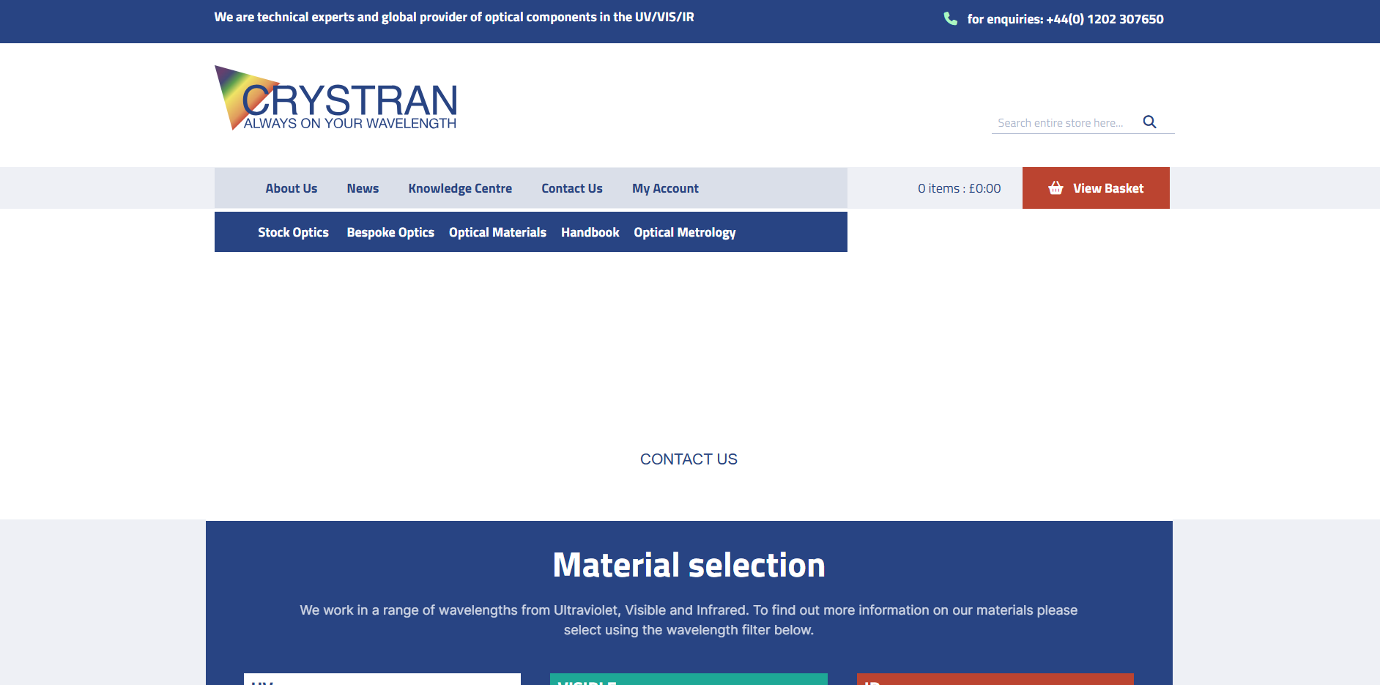Select the white UV wavelength filter tab
Viewport: 1380px width, 685px height.
click(x=382, y=679)
